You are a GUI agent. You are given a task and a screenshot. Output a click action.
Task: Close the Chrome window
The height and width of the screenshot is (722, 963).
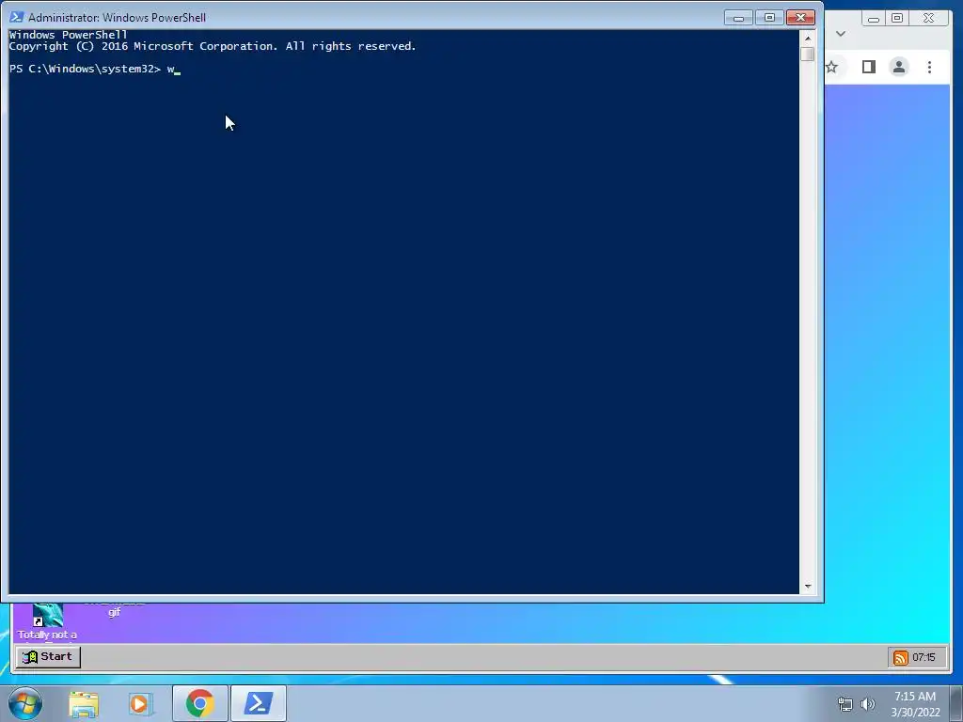point(928,19)
